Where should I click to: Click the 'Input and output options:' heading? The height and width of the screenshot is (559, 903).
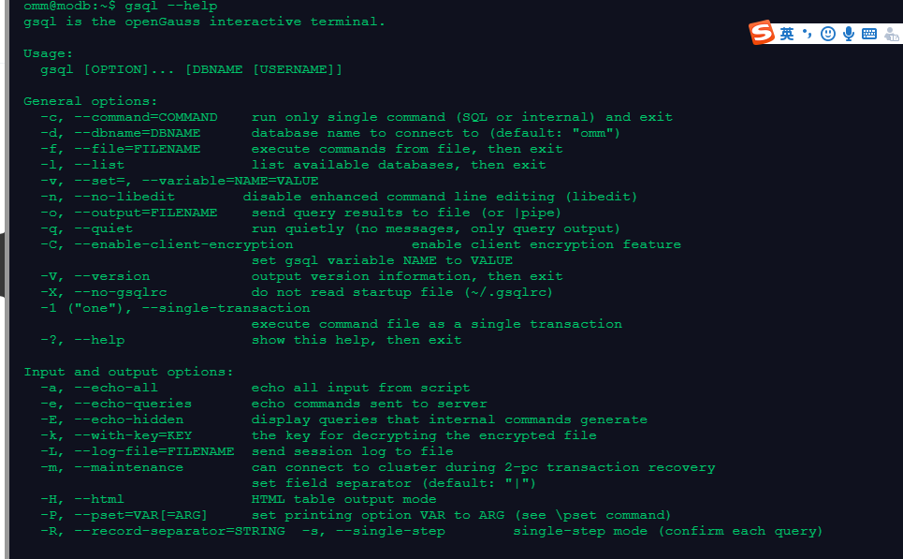point(128,372)
